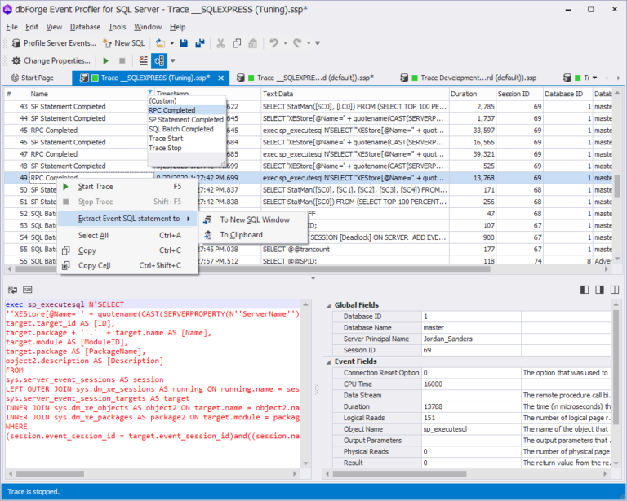Click the Paste icon in main toolbar
Viewport: 627px width, 501px height.
[253, 43]
